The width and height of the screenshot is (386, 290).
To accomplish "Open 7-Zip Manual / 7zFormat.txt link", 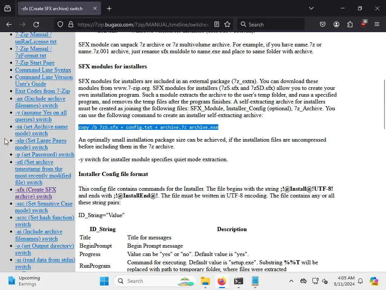I will coord(33,52).
